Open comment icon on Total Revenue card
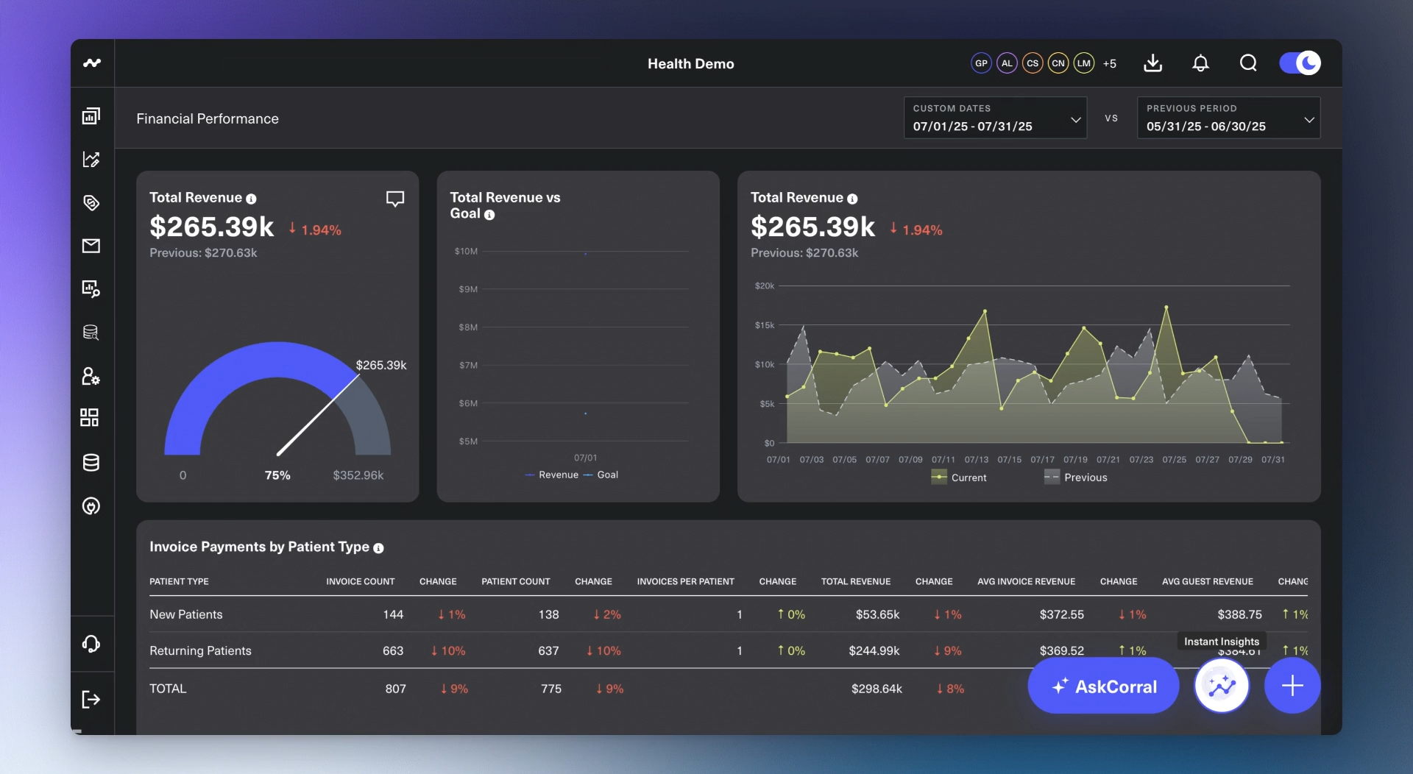The width and height of the screenshot is (1413, 774). (x=395, y=199)
